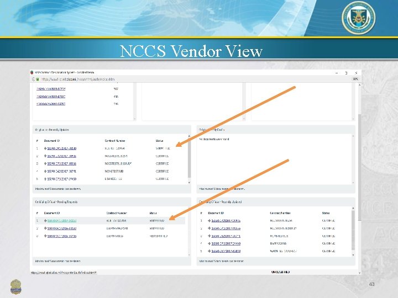Expand row 2 plus icon in Originator Recently Updated

45,156
